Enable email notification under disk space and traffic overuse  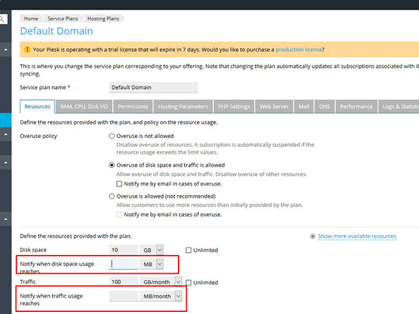(119, 184)
